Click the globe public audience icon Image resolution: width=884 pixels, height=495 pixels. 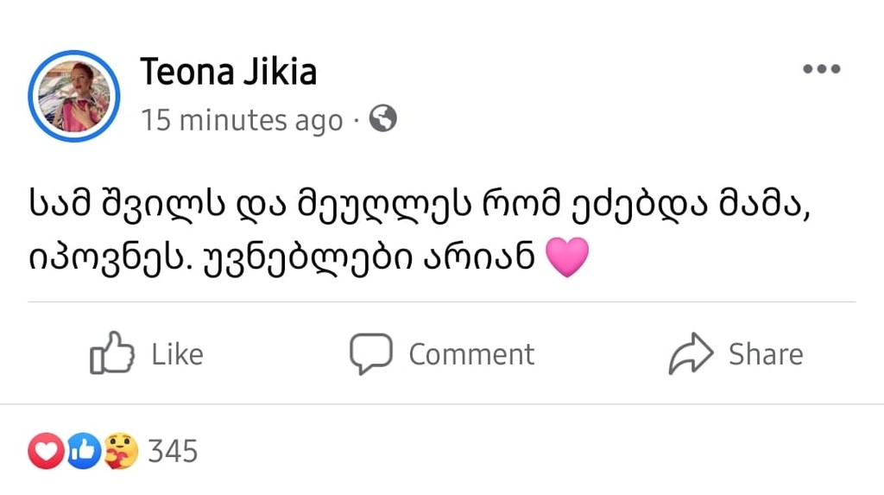click(382, 118)
